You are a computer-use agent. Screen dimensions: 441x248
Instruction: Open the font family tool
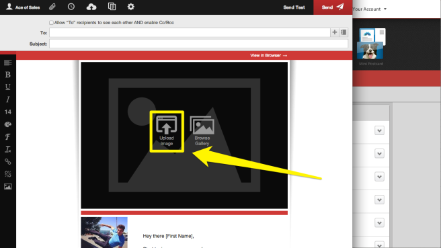click(x=8, y=137)
